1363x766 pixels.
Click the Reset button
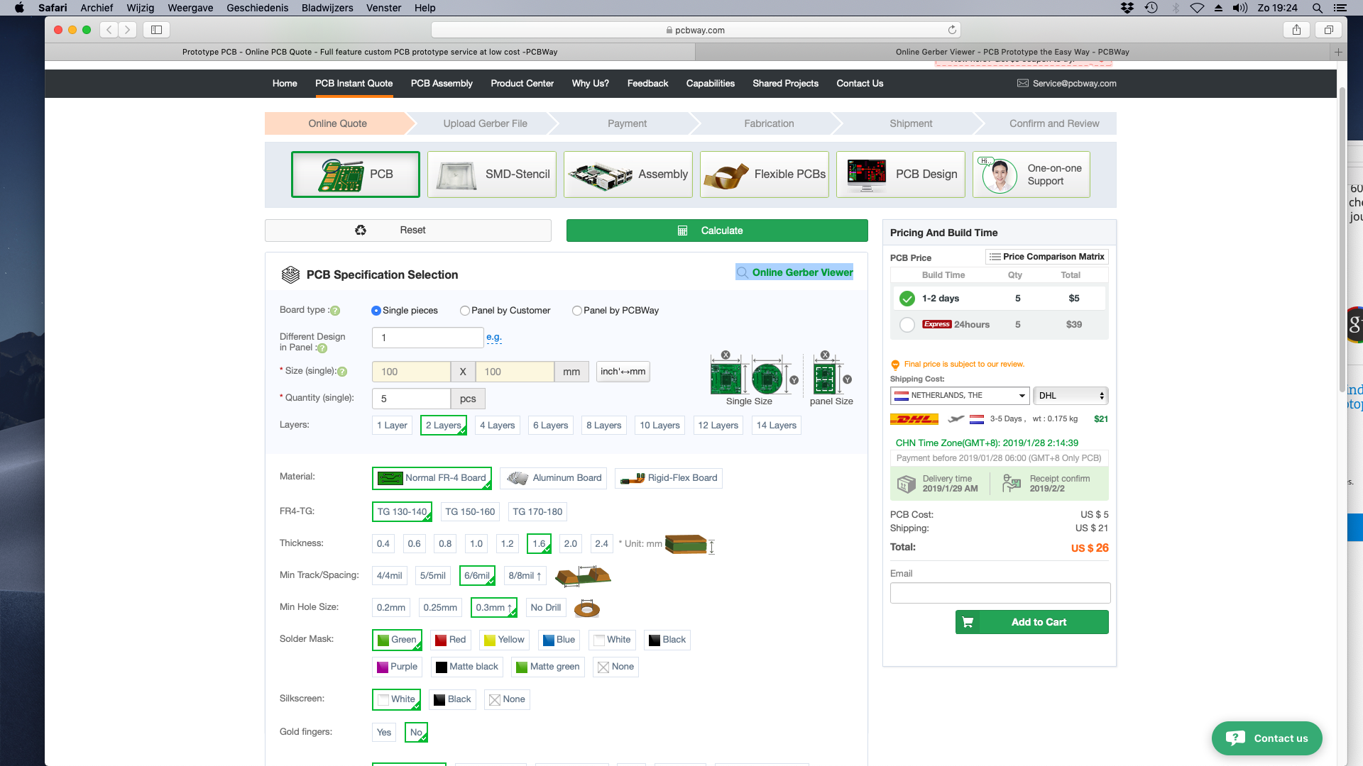click(x=408, y=231)
